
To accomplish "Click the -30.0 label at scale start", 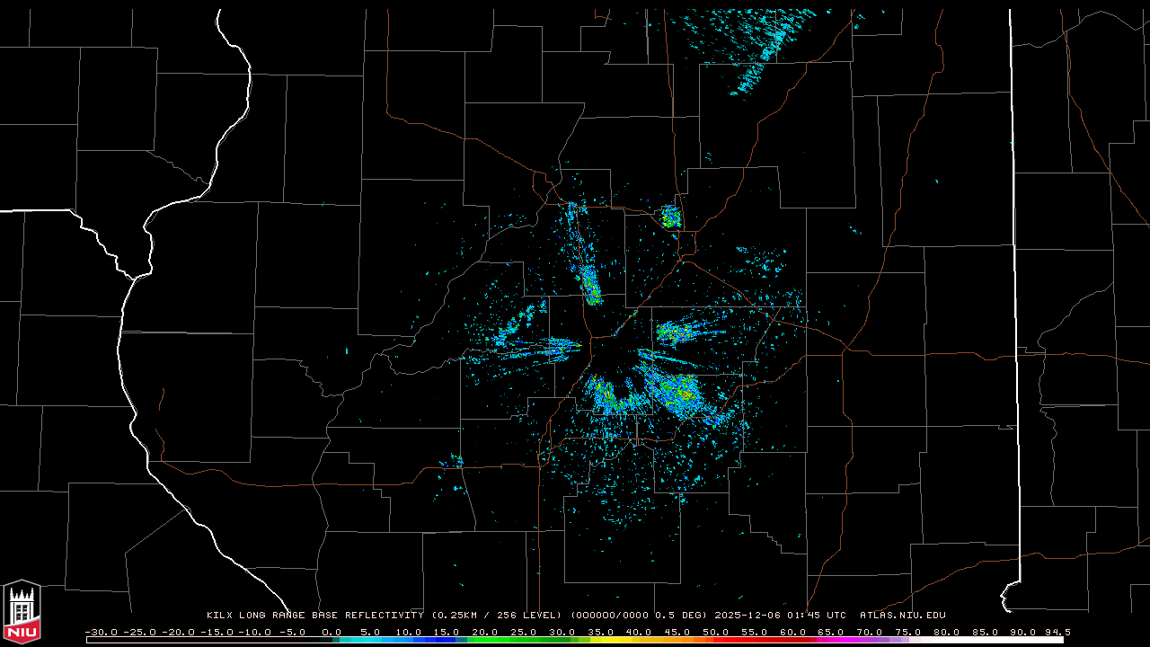I will pyautogui.click(x=101, y=632).
